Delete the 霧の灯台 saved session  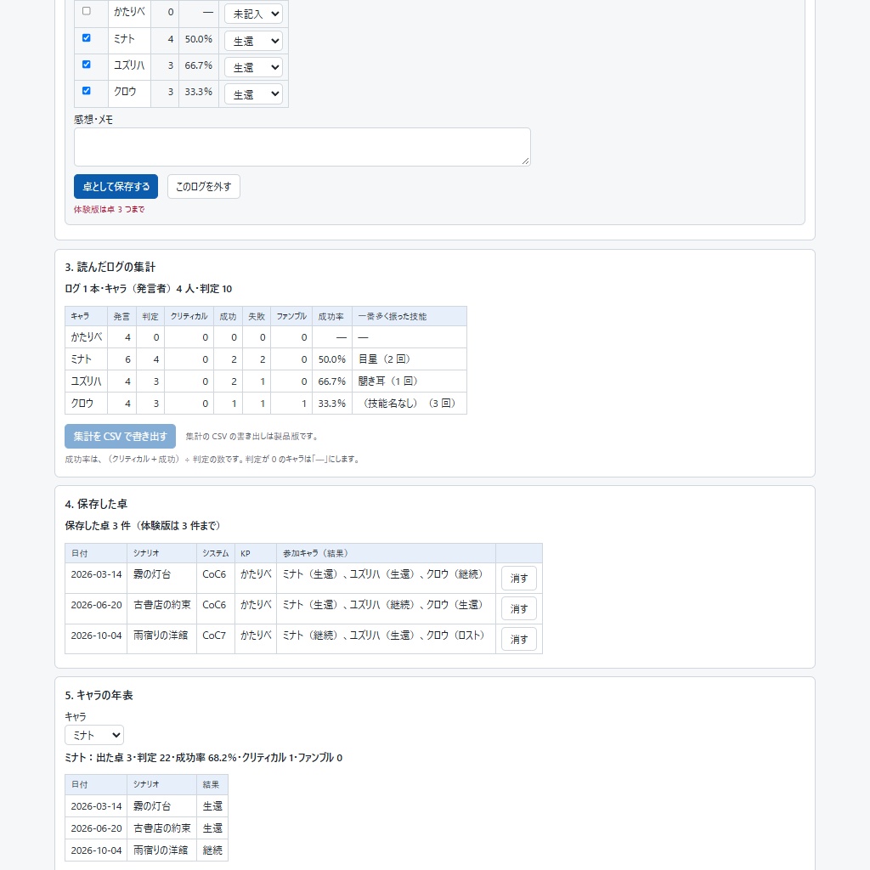click(519, 578)
